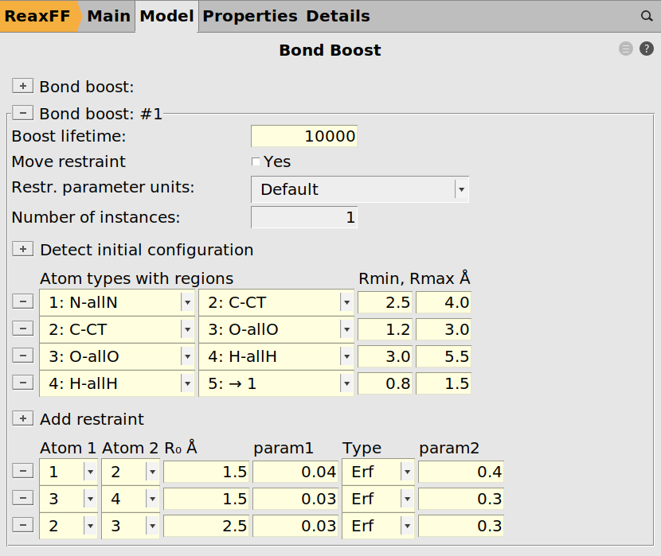This screenshot has width=661, height=556.
Task: Edit Rmax value 1.5 in fourth row
Action: 444,383
